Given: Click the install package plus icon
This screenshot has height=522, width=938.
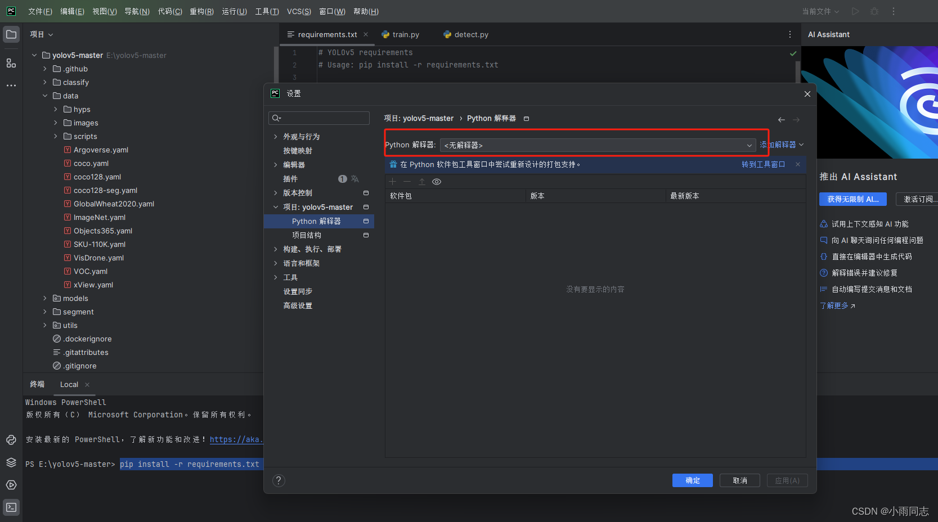Looking at the screenshot, I should [392, 181].
